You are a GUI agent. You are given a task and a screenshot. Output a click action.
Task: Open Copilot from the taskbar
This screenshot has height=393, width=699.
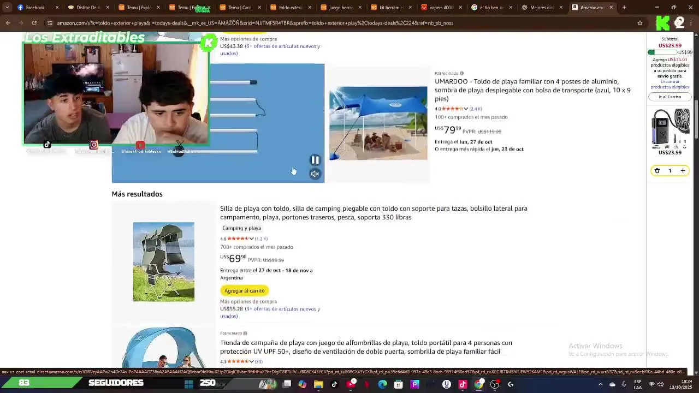(x=303, y=384)
